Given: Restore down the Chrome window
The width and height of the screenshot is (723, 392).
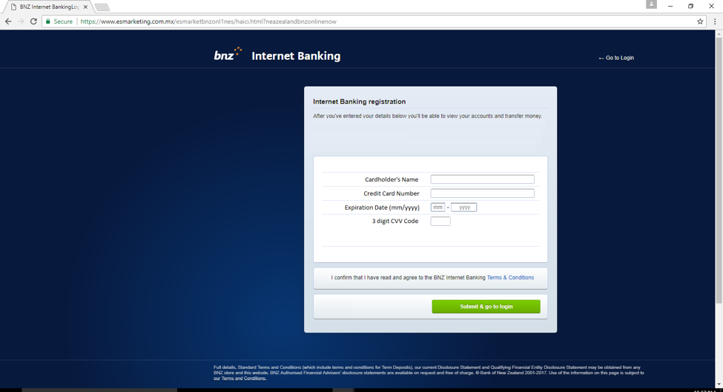Looking at the screenshot, I should point(690,6).
